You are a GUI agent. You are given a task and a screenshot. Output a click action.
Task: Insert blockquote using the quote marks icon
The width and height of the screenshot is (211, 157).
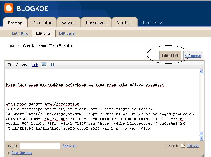pos(52,65)
